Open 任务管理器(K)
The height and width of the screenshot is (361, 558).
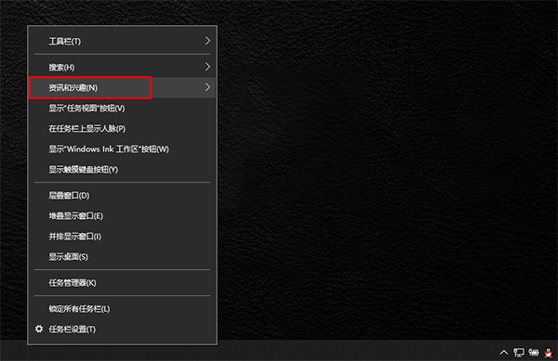[x=122, y=282]
